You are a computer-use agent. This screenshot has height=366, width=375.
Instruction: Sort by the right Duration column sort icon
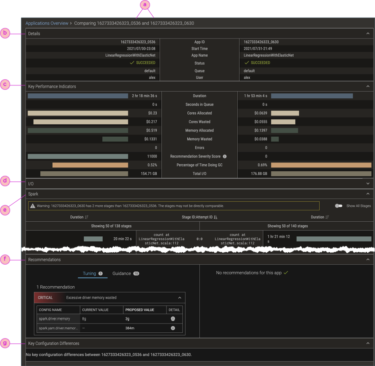[x=327, y=217]
